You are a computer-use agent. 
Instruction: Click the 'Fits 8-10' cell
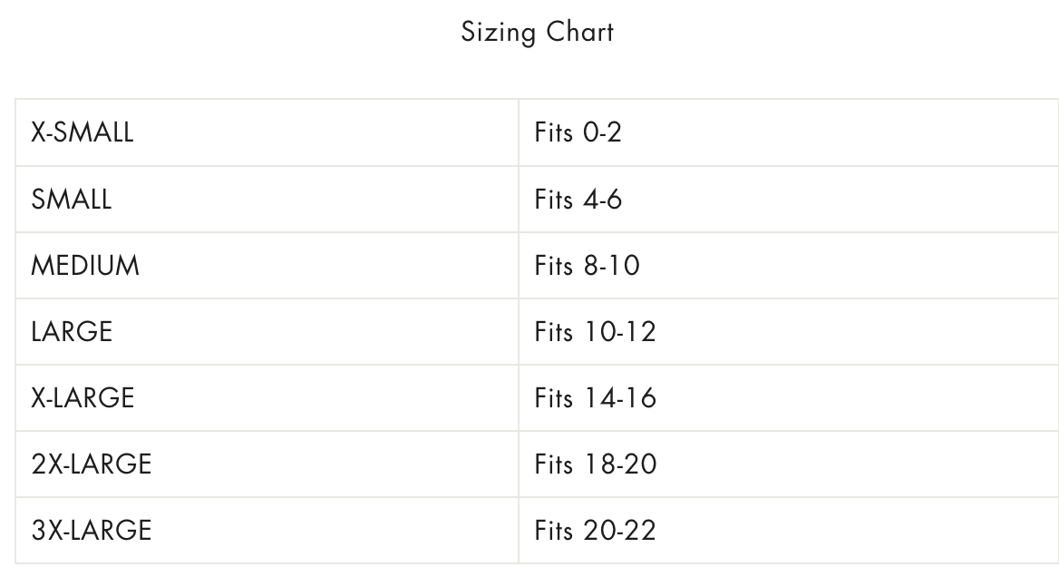tap(587, 266)
